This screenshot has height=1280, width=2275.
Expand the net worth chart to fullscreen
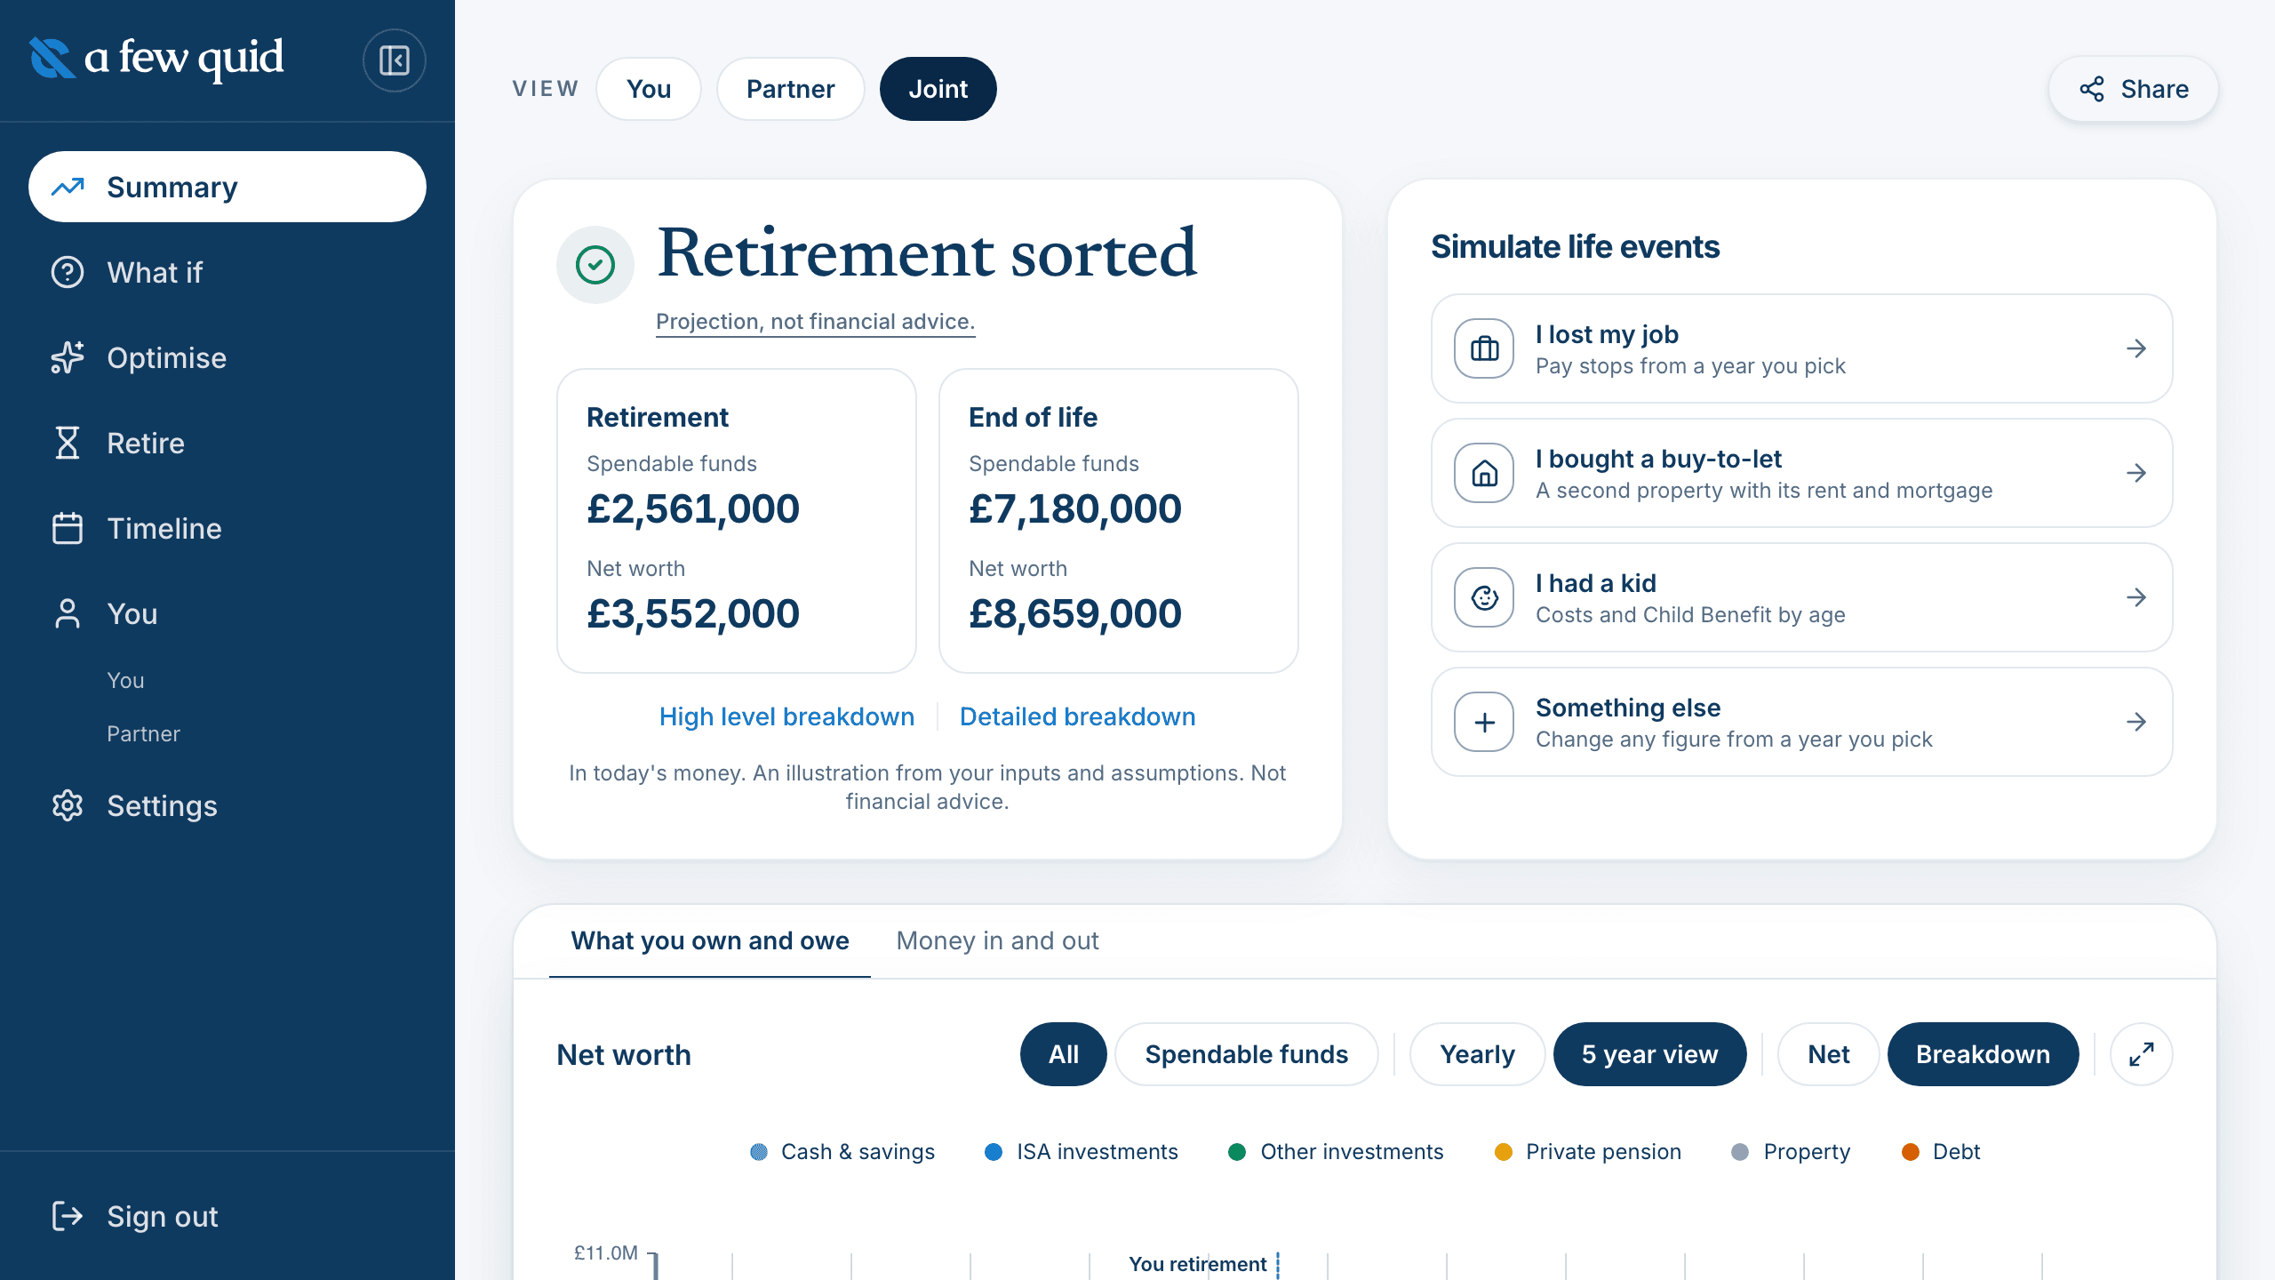coord(2142,1054)
